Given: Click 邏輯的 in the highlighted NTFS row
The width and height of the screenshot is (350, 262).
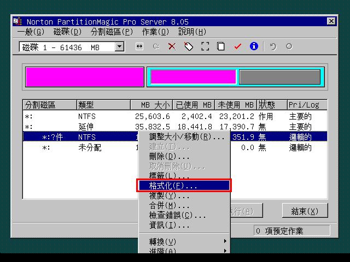Looking at the screenshot, I should coord(300,137).
